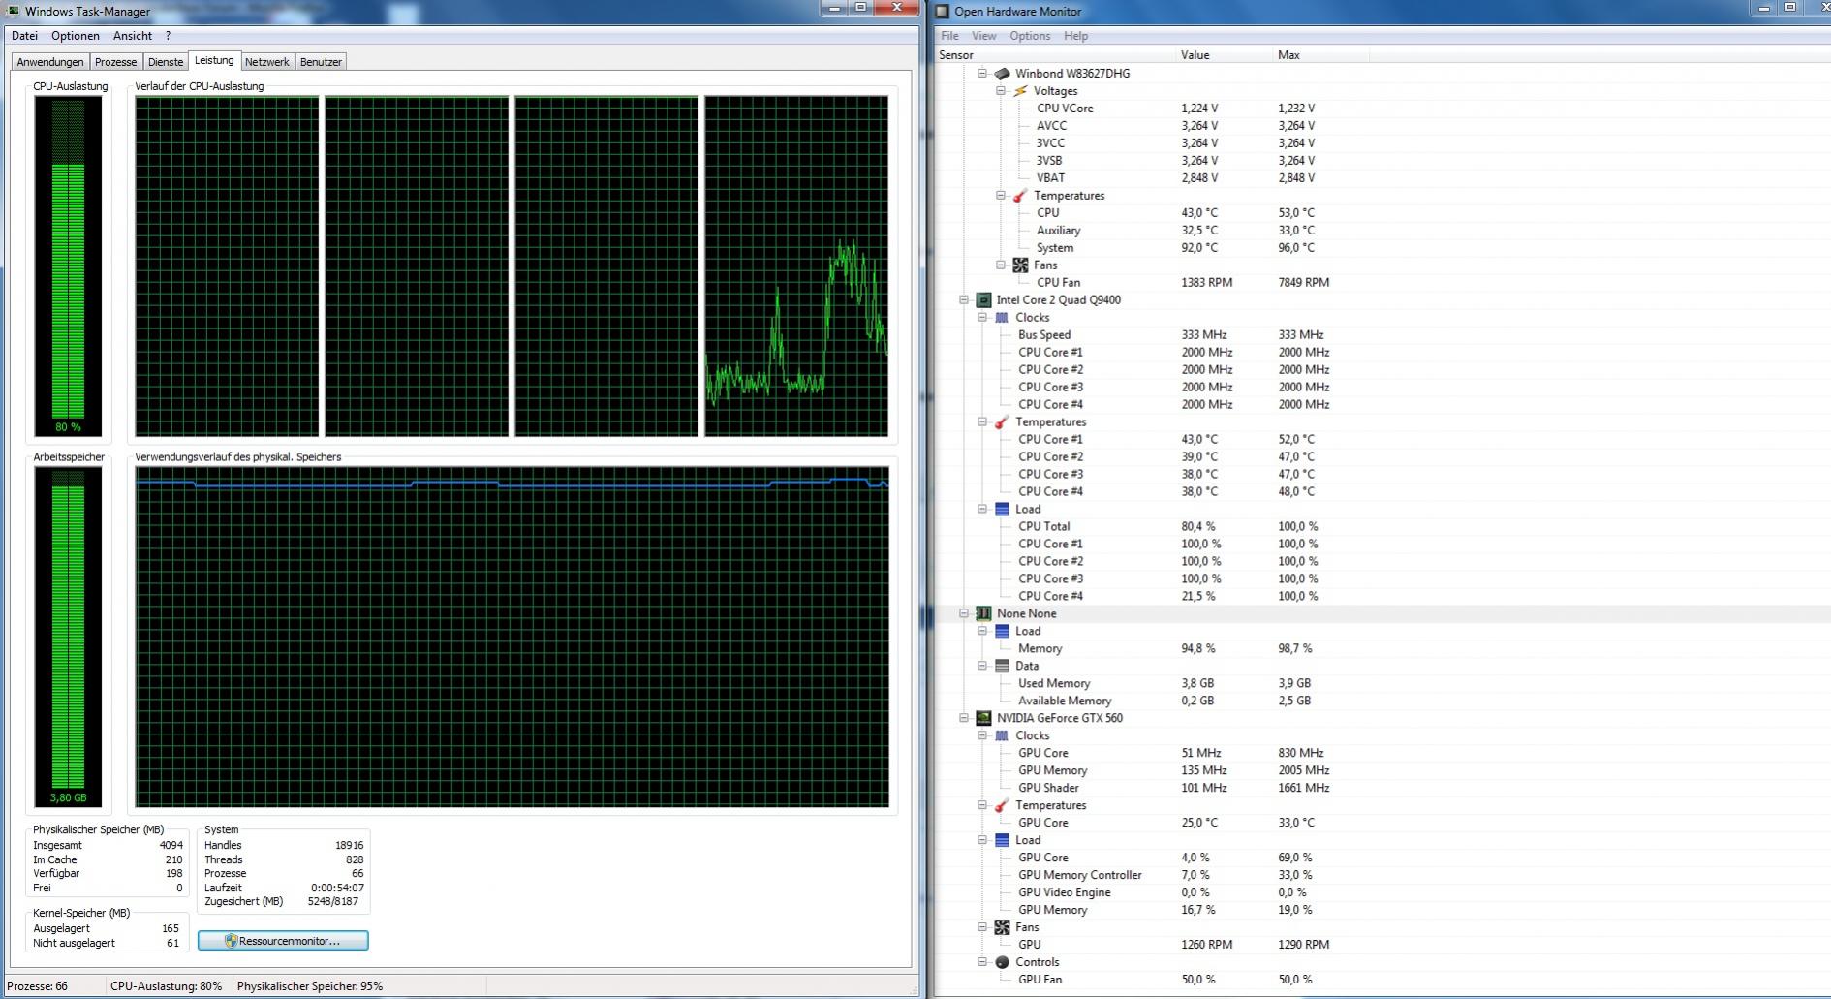Collapse the Winbond W83627DHG node
Viewport: 1831px width, 999px height.
982,74
